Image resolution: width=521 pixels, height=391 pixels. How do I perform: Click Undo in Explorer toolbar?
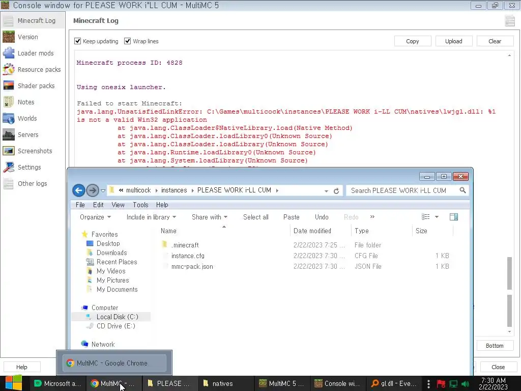(x=322, y=217)
